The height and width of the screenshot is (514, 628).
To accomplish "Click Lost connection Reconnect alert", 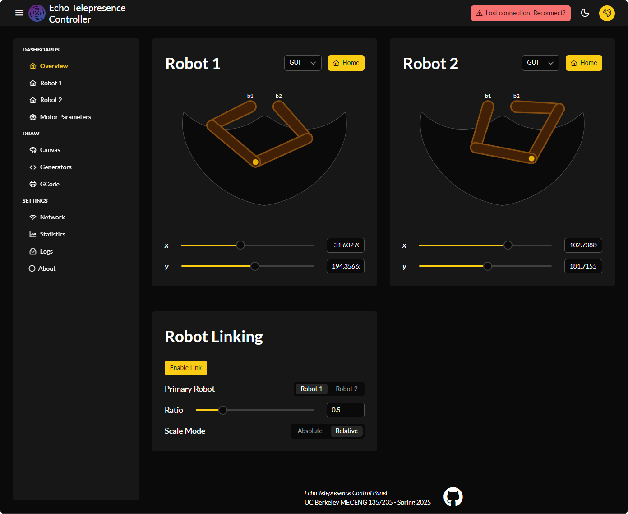I will coord(521,13).
